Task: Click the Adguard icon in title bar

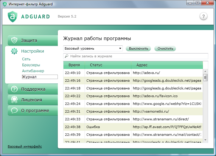Action: pos(5,4)
